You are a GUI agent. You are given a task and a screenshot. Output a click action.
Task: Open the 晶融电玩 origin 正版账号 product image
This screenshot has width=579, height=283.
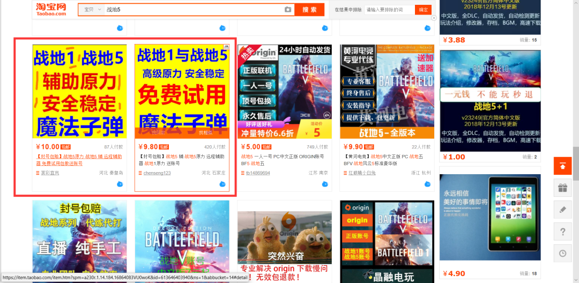(x=387, y=242)
